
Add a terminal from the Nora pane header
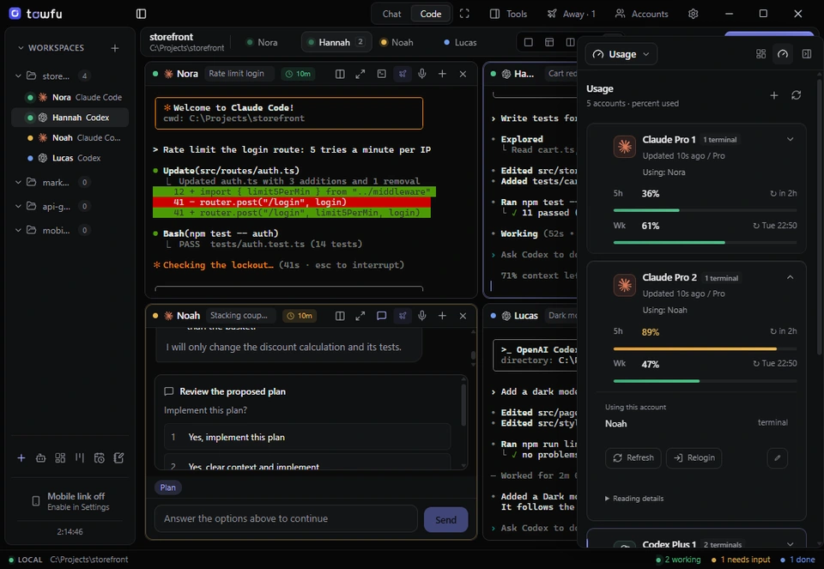pos(443,74)
